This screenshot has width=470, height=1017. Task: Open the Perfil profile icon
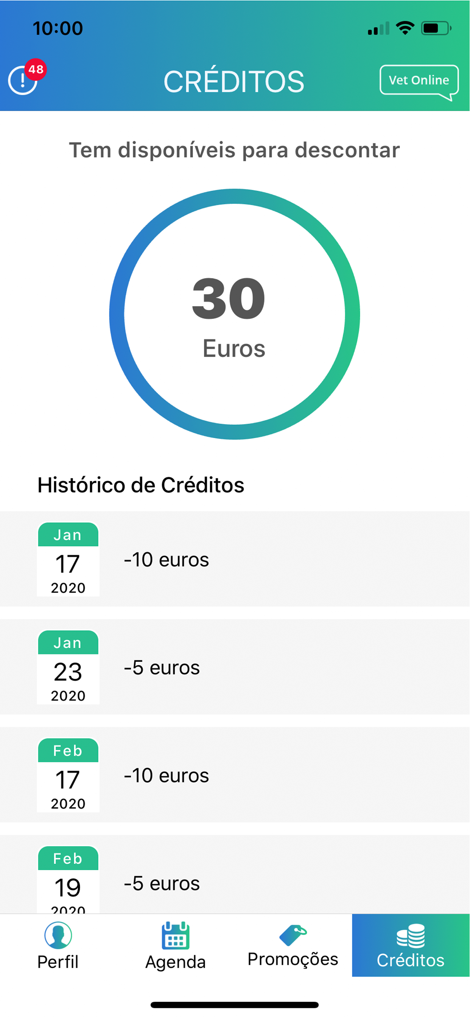(58, 935)
